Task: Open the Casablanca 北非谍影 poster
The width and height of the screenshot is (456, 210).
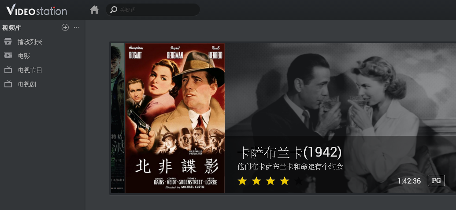Action: 175,118
